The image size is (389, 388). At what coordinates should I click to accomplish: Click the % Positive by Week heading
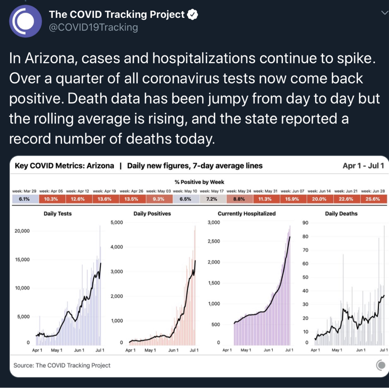tap(200, 182)
